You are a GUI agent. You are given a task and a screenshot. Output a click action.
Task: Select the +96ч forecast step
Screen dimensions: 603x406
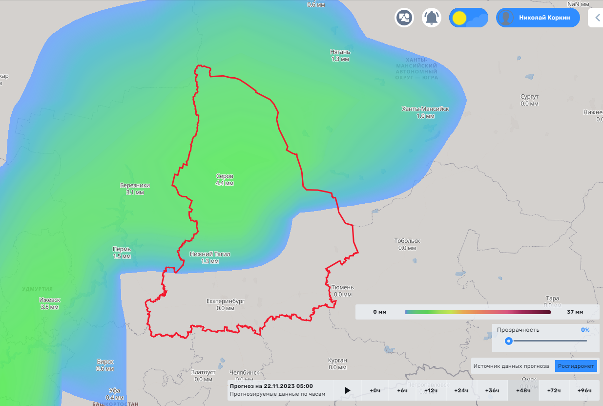[584, 390]
